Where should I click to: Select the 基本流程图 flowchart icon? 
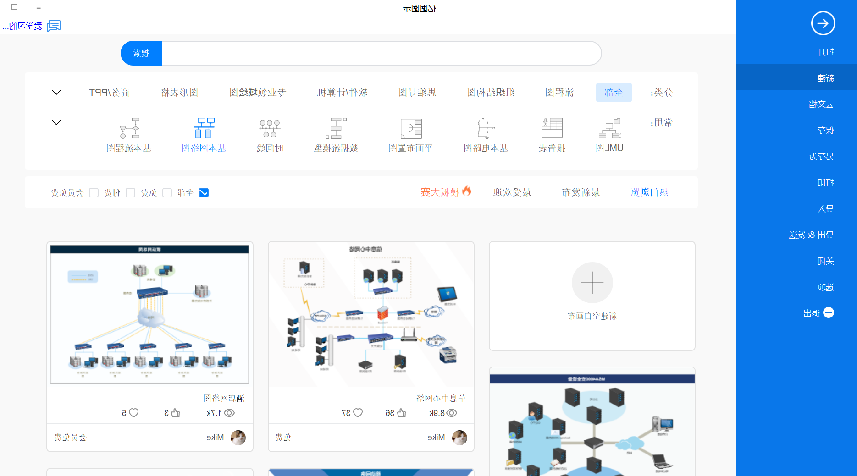tap(129, 128)
